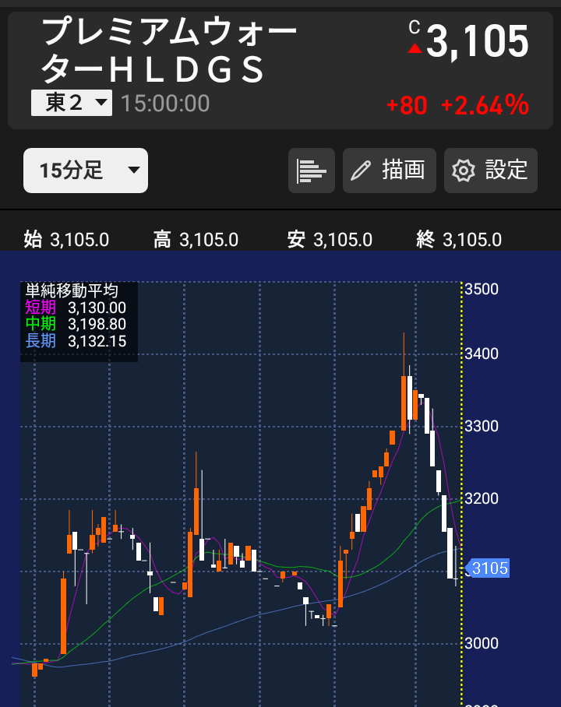The width and height of the screenshot is (561, 707).
Task: Open the 15分足 timeframe dropdown
Action: click(85, 171)
